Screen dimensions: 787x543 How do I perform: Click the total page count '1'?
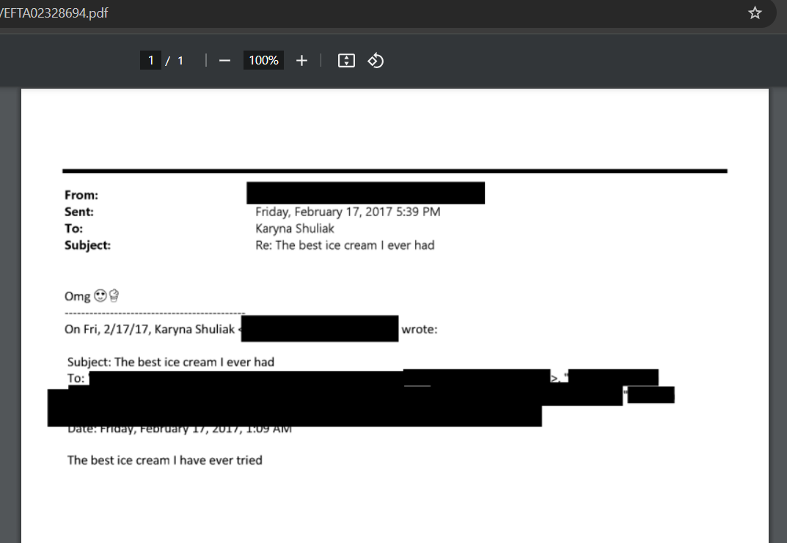(x=180, y=61)
